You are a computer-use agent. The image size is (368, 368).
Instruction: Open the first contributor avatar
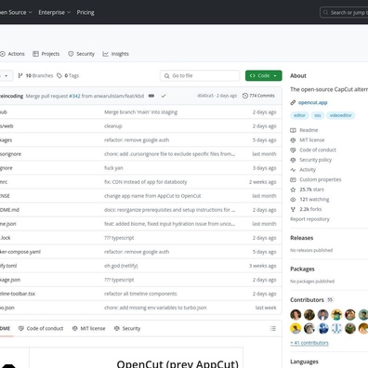[296, 315]
